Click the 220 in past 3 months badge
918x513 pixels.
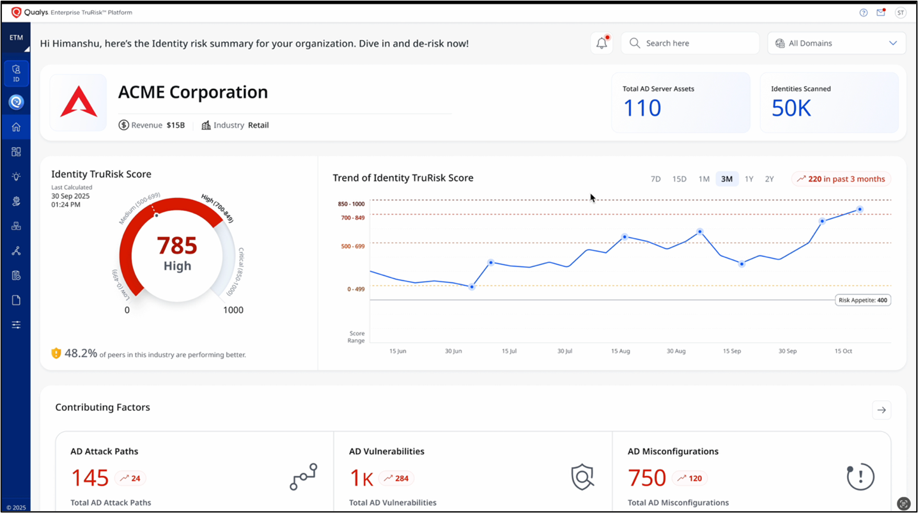(x=841, y=180)
